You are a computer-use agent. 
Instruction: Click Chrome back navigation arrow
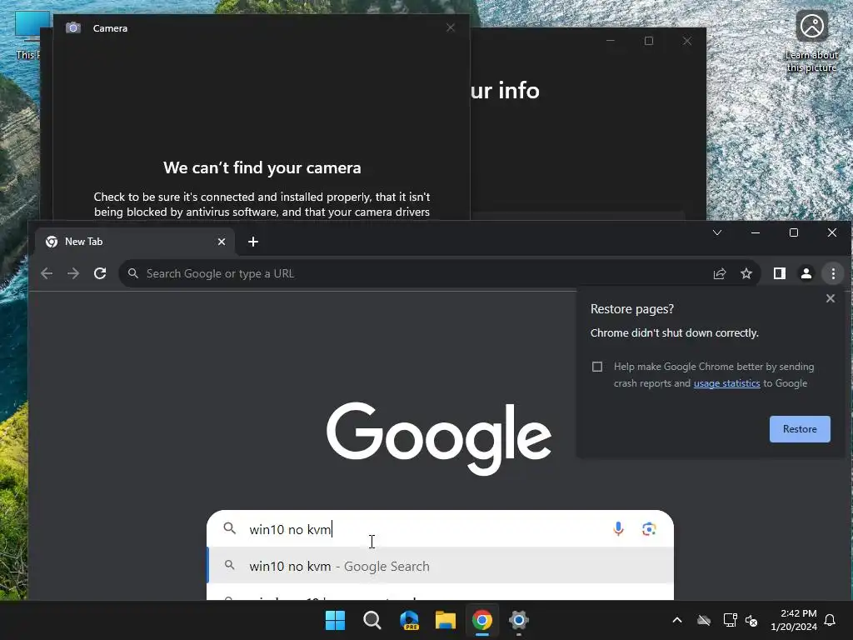47,273
